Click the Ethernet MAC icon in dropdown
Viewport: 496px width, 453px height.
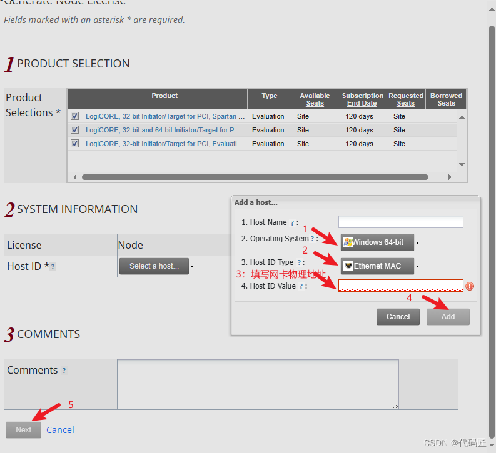pyautogui.click(x=348, y=266)
